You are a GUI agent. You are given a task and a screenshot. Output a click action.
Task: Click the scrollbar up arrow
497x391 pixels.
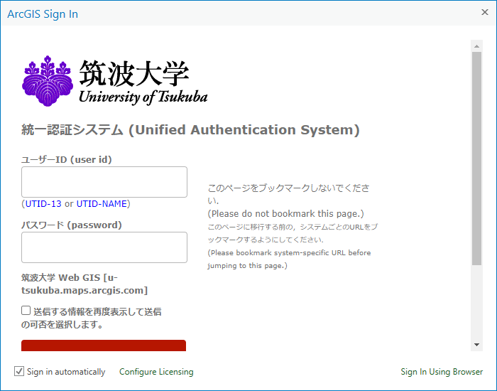point(476,46)
